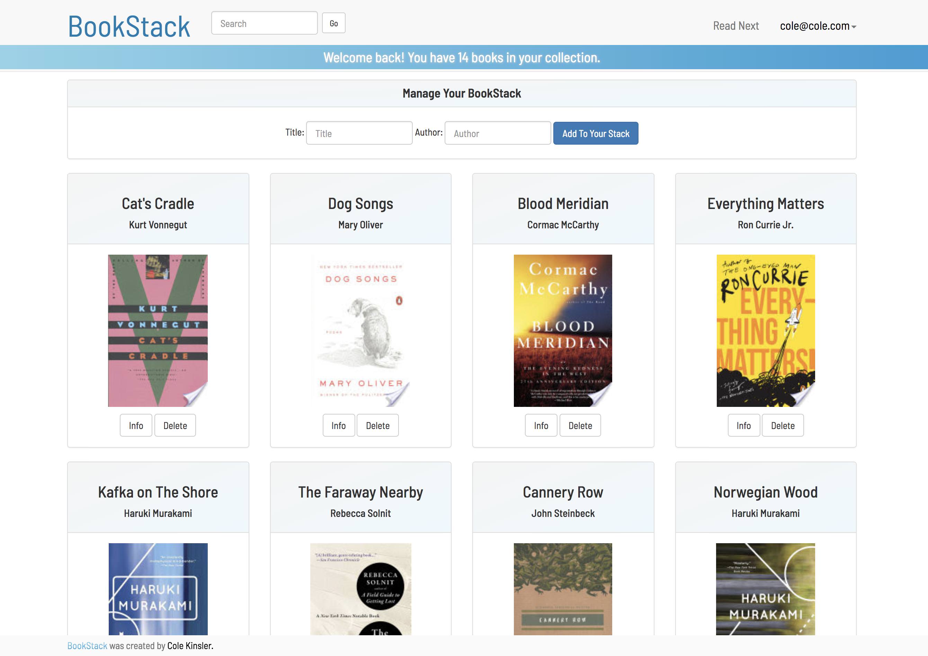The height and width of the screenshot is (656, 928).
Task: Click the Manage Your BookStack heading
Action: [462, 93]
